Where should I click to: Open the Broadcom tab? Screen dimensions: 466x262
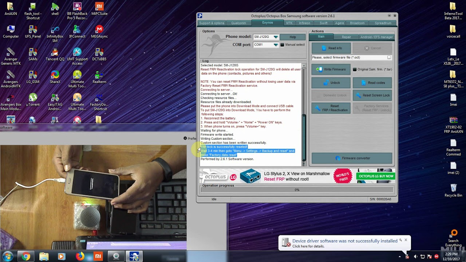357,23
